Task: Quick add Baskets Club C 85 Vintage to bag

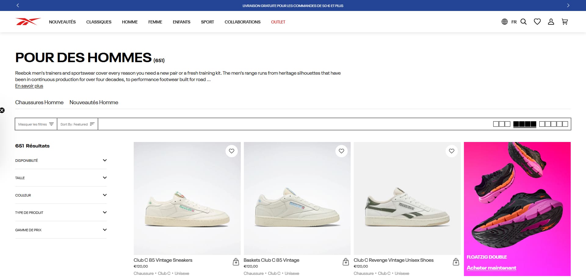Action: point(346,262)
